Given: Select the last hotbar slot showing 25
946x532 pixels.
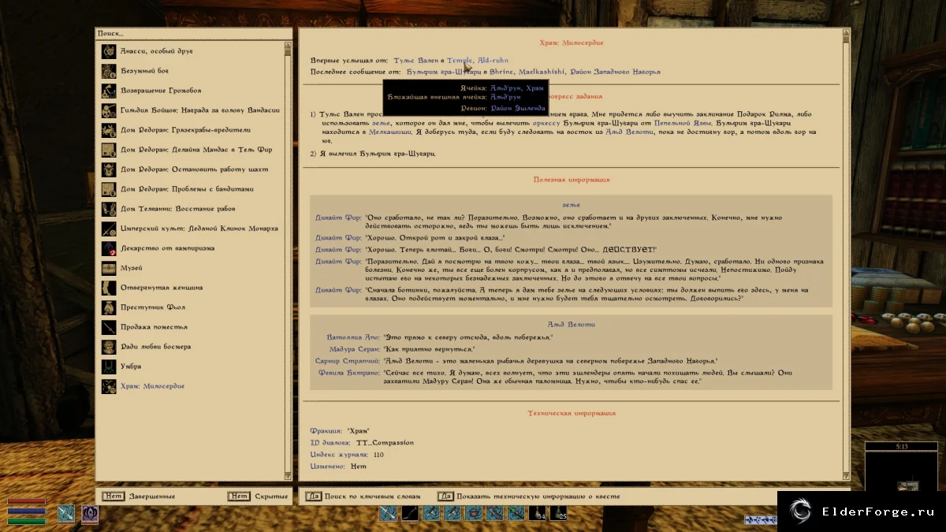Looking at the screenshot, I should 558,513.
